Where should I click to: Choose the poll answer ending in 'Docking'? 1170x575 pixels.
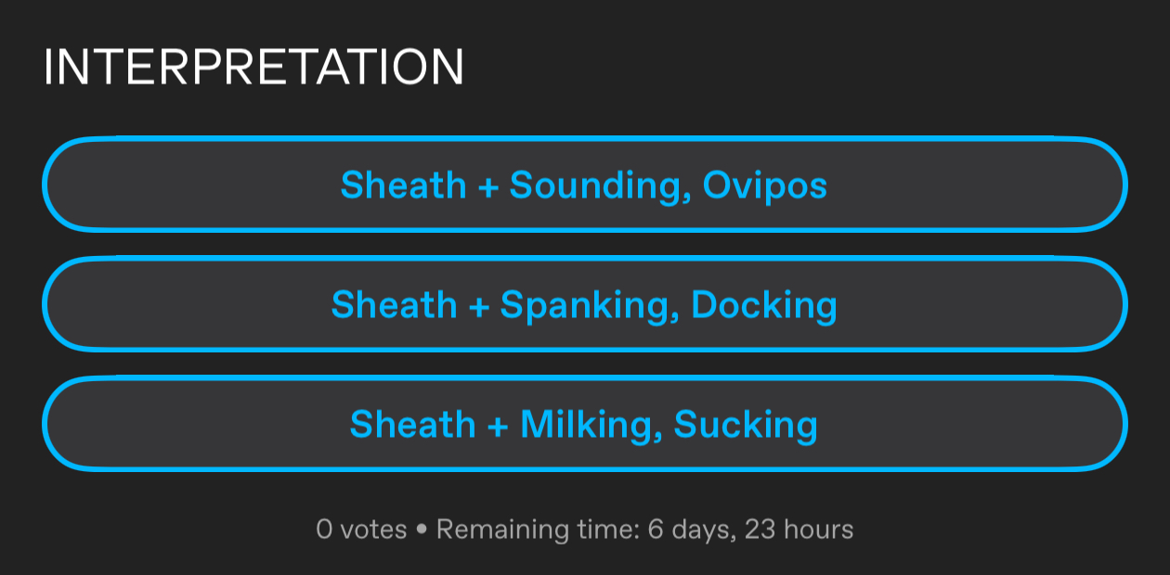coord(584,304)
